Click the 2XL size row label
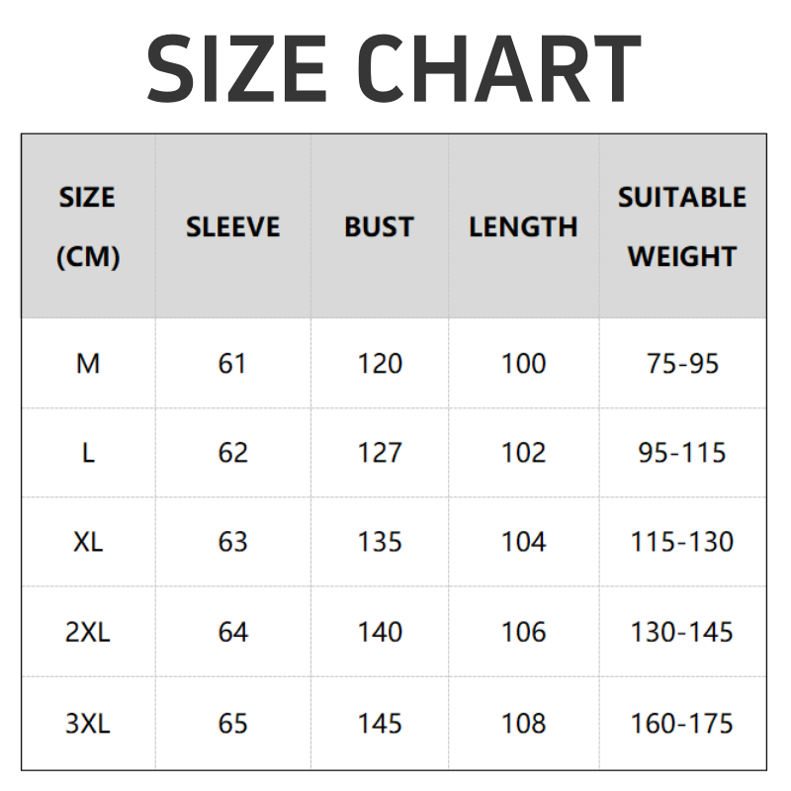The width and height of the screenshot is (791, 791). pos(88,632)
